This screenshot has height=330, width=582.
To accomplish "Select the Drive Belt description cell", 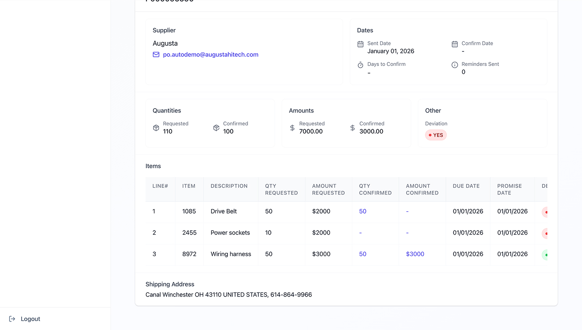I will (224, 211).
